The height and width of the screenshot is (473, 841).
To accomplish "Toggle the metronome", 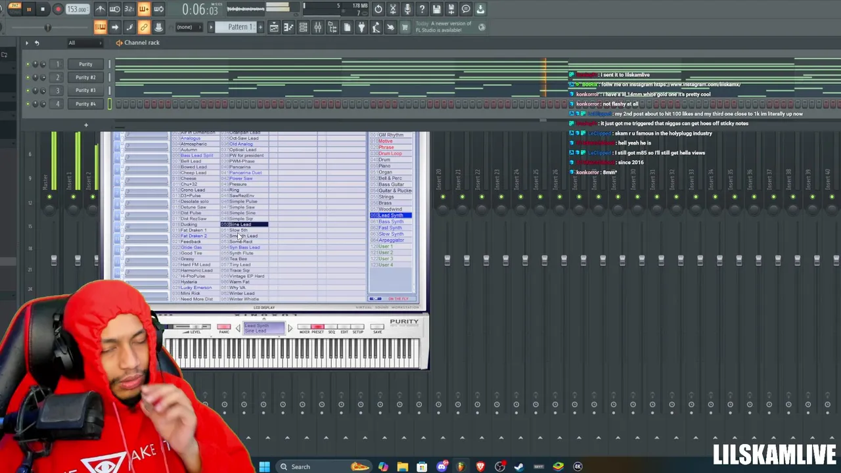I will (x=100, y=9).
